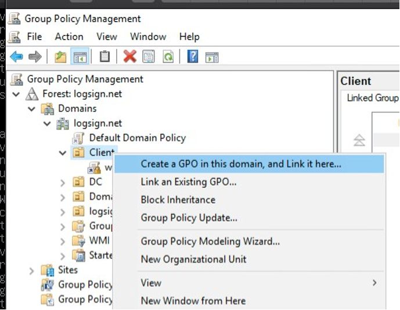The image size is (400, 310).
Task: Expand the WMI Filters node
Action: (63, 242)
